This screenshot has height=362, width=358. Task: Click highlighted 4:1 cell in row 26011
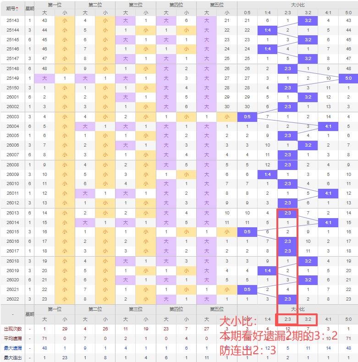click(x=328, y=193)
